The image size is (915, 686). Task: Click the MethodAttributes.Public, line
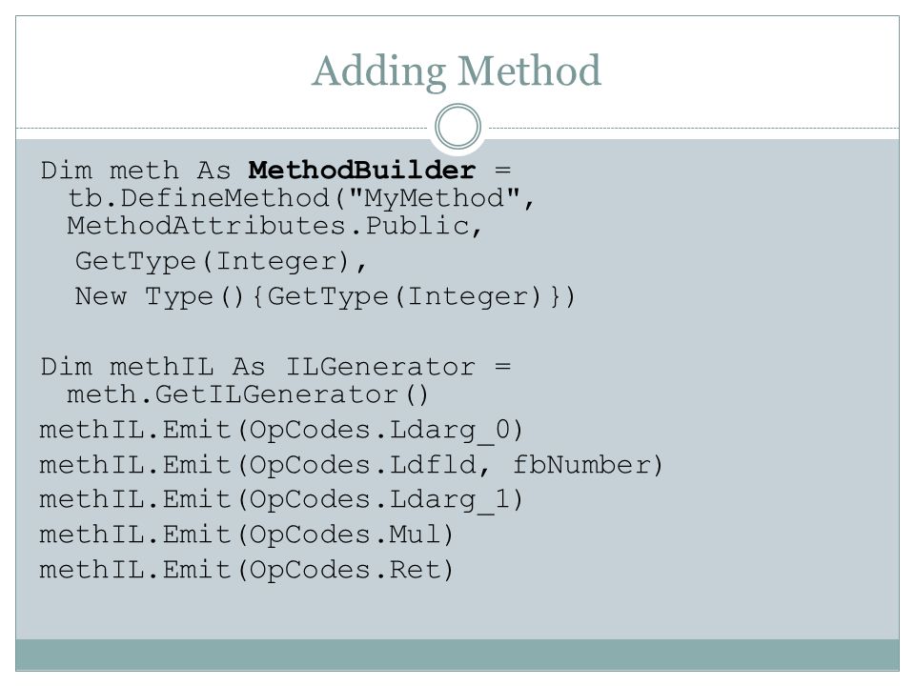click(x=274, y=227)
